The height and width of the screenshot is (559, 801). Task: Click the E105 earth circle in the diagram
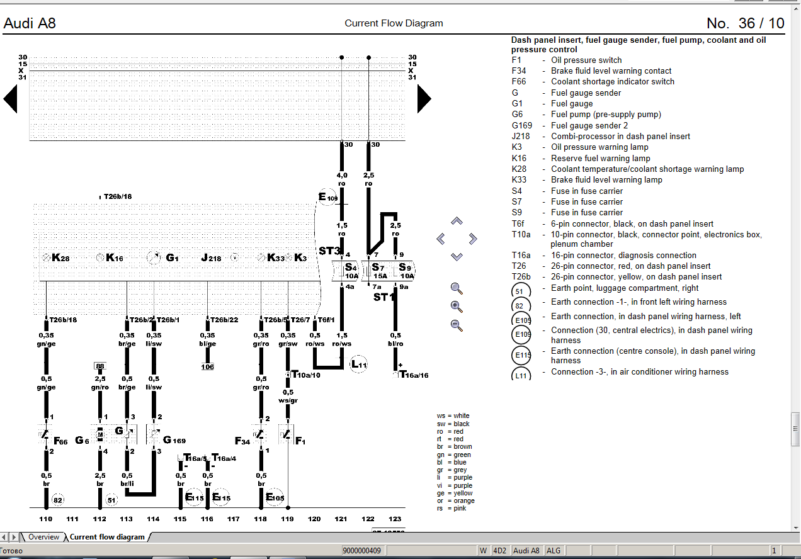point(275,497)
